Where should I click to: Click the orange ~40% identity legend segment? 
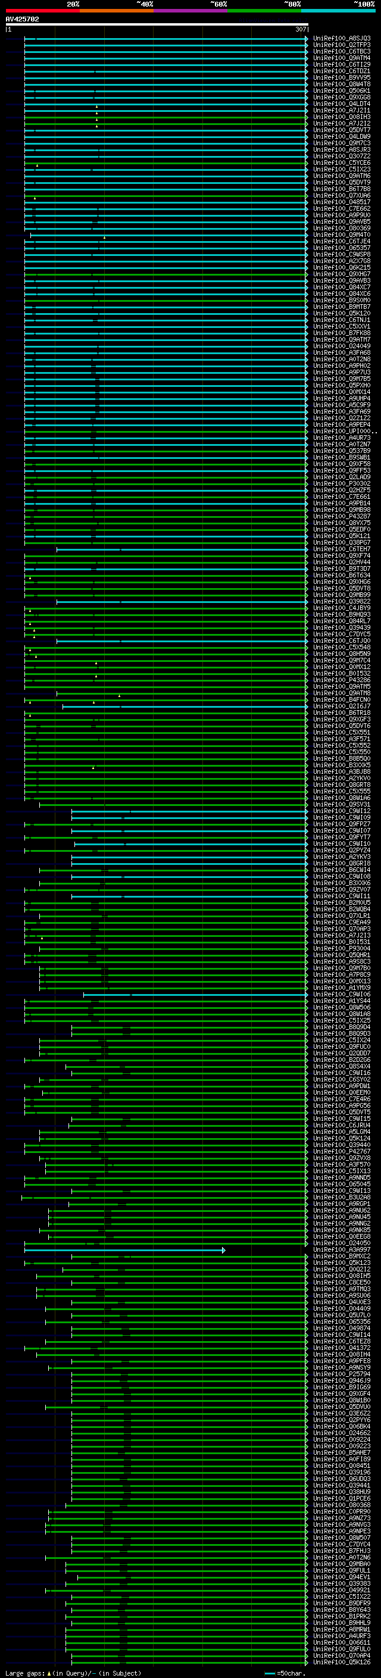[x=117, y=11]
